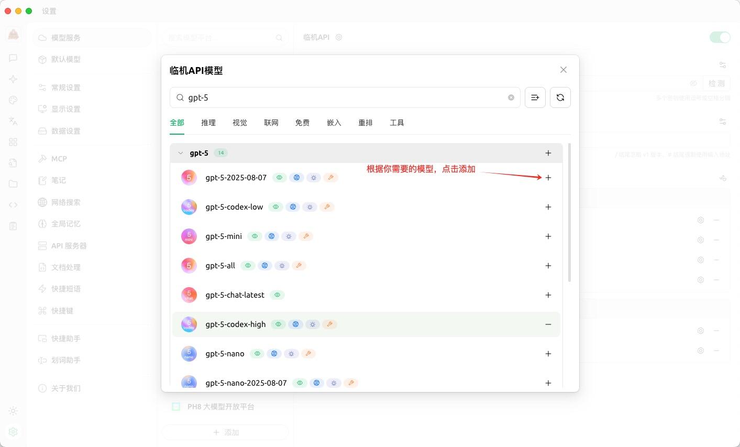Collapse the gpt-5 model group
Screen dimensions: 740x447
coord(181,153)
